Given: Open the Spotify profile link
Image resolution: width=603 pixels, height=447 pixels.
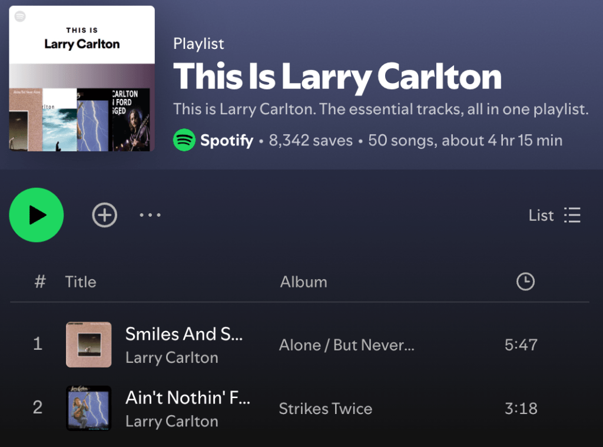Looking at the screenshot, I should point(227,140).
